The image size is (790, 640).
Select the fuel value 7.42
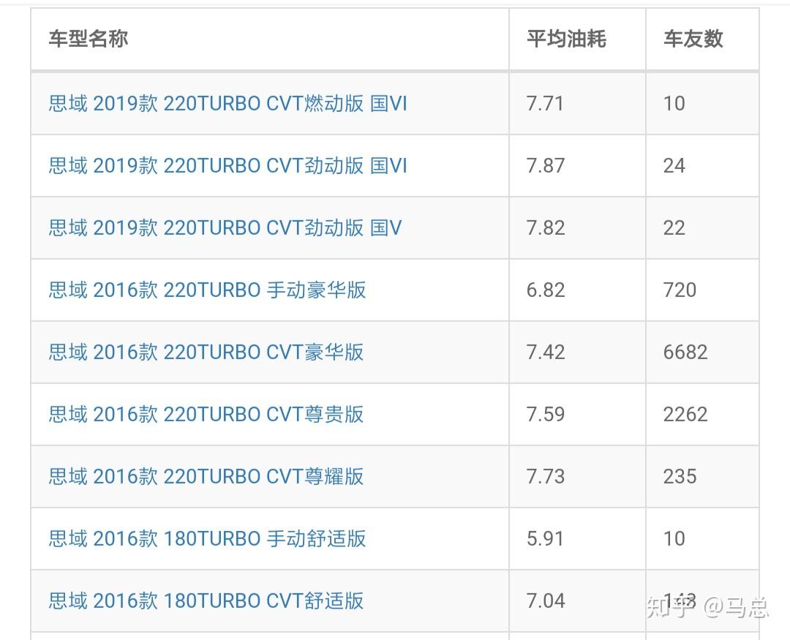click(546, 353)
